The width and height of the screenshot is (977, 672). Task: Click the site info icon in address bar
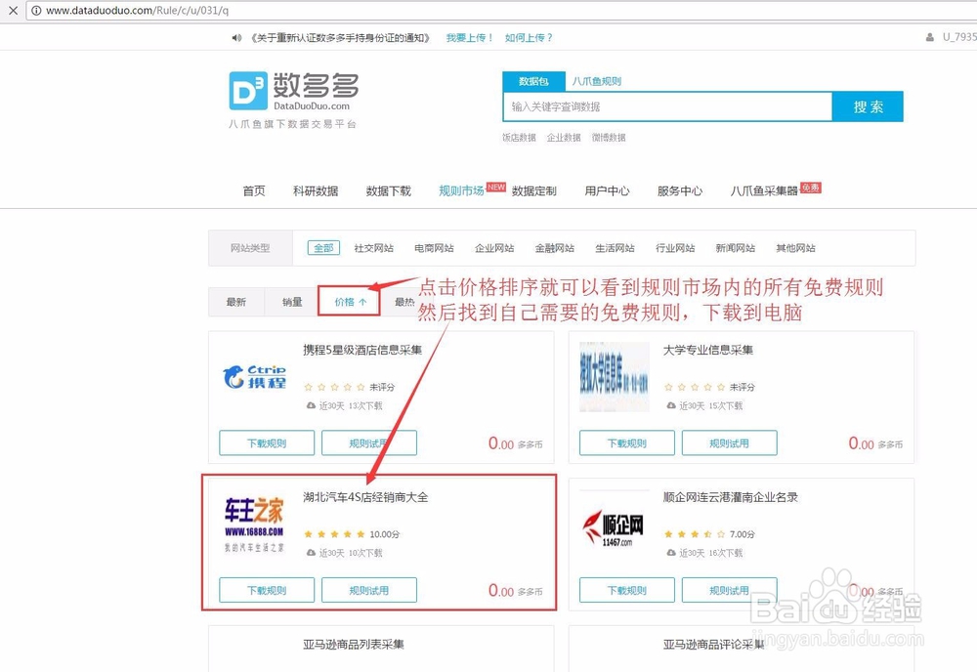tap(36, 11)
